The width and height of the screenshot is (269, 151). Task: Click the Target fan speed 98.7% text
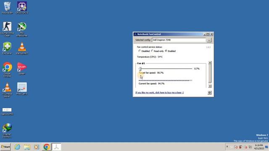click(x=151, y=73)
